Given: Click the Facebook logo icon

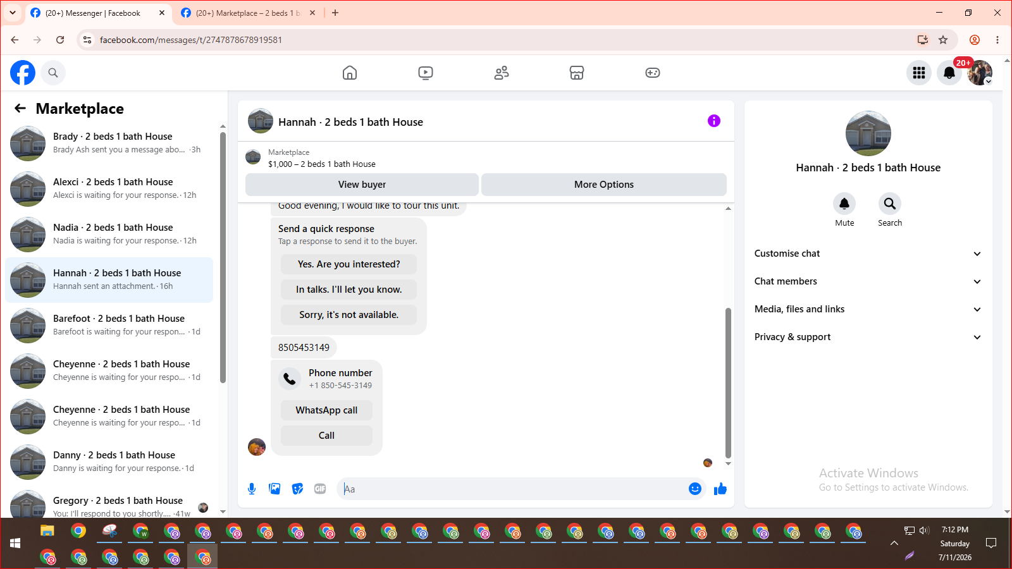Looking at the screenshot, I should click(x=23, y=73).
